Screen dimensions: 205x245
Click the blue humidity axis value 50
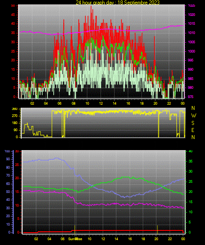(8, 192)
